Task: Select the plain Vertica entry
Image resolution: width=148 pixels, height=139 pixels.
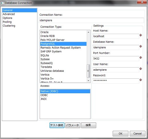Action: pos(63,75)
